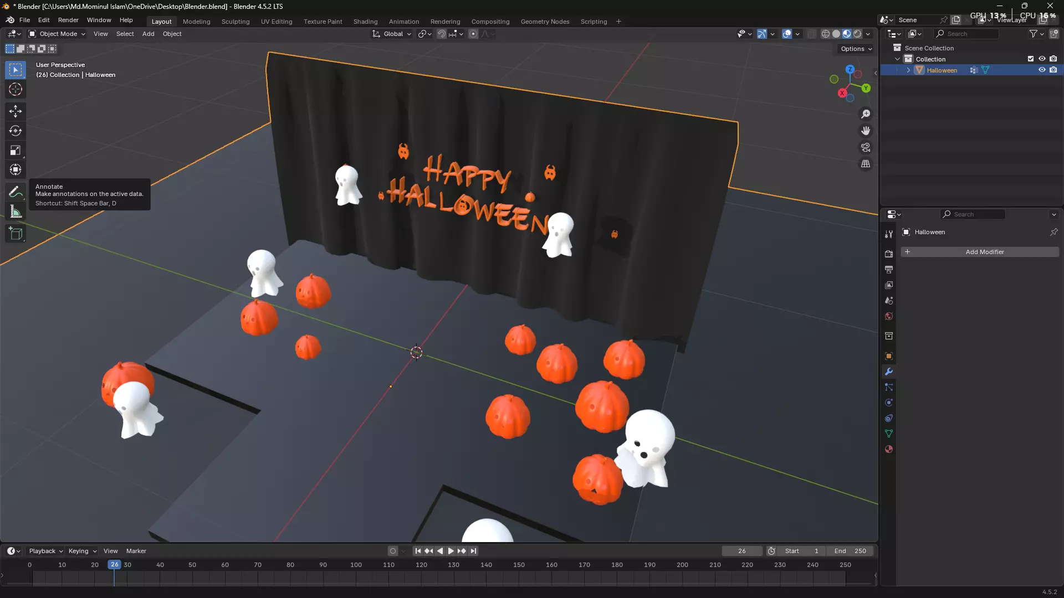Expand the Halloween object in outliner
Image resolution: width=1064 pixels, height=598 pixels.
pyautogui.click(x=908, y=70)
